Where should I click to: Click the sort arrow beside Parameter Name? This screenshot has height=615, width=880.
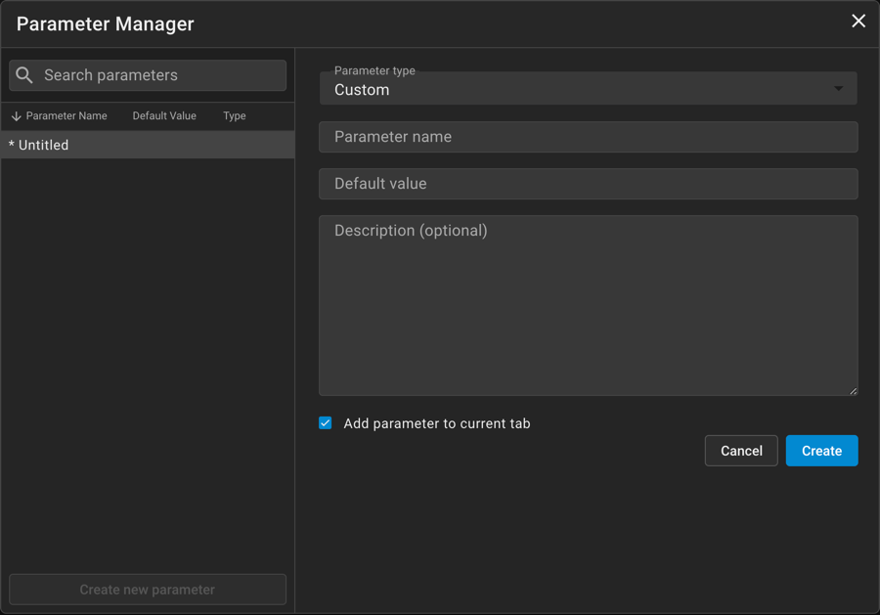click(16, 116)
